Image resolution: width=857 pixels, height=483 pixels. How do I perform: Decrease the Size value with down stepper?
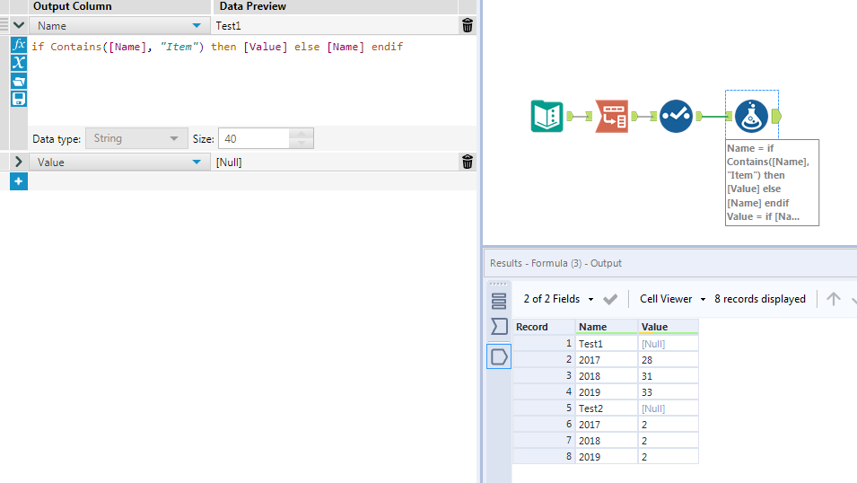pos(302,144)
